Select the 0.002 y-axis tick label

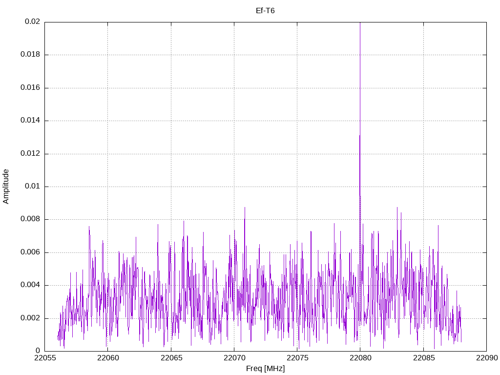[30, 318]
